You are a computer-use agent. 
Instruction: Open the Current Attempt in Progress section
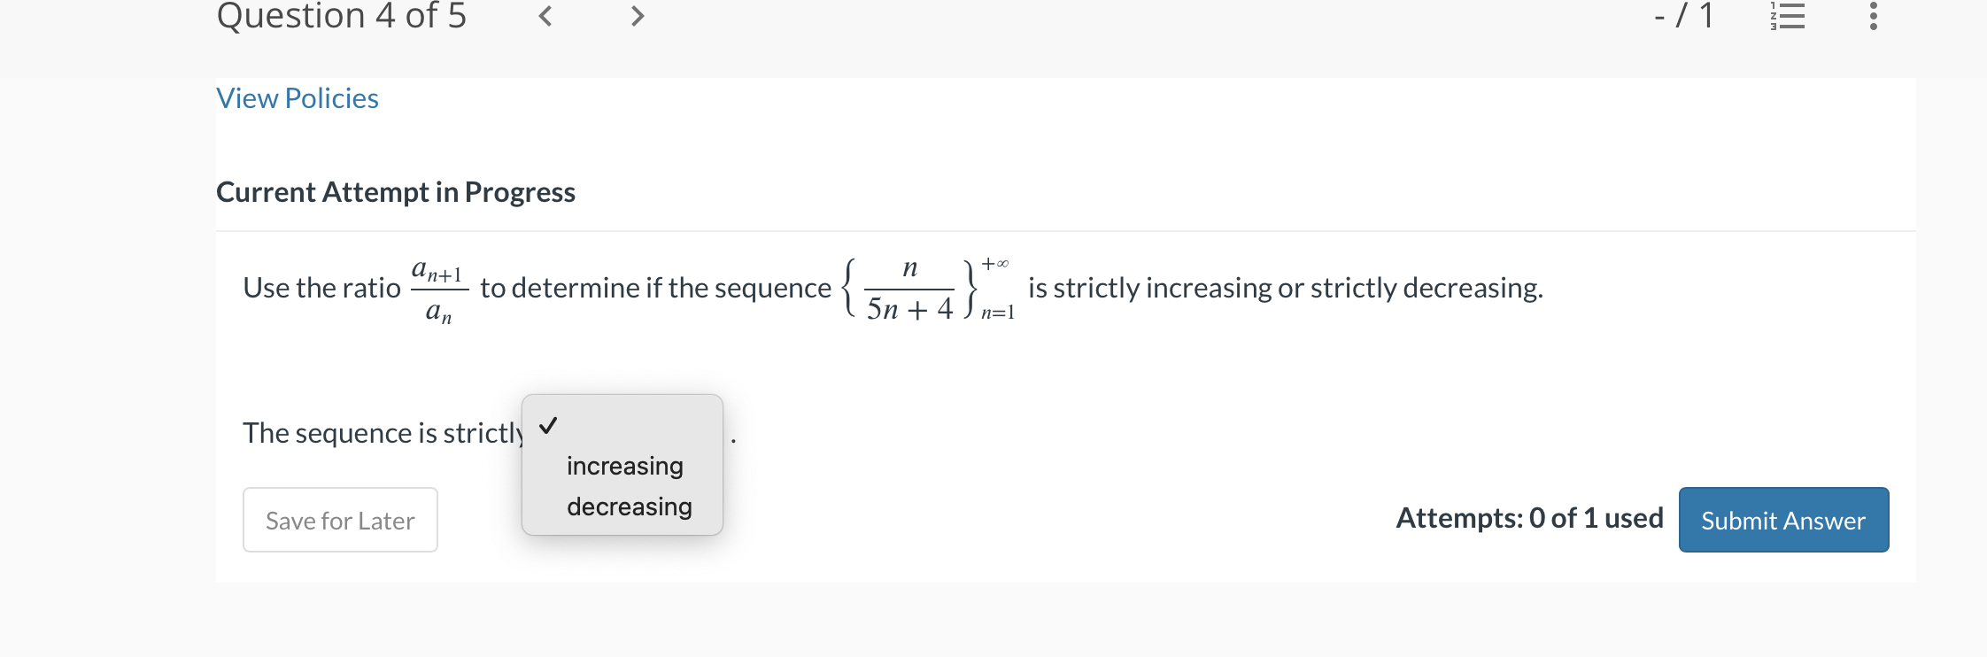pos(396,192)
